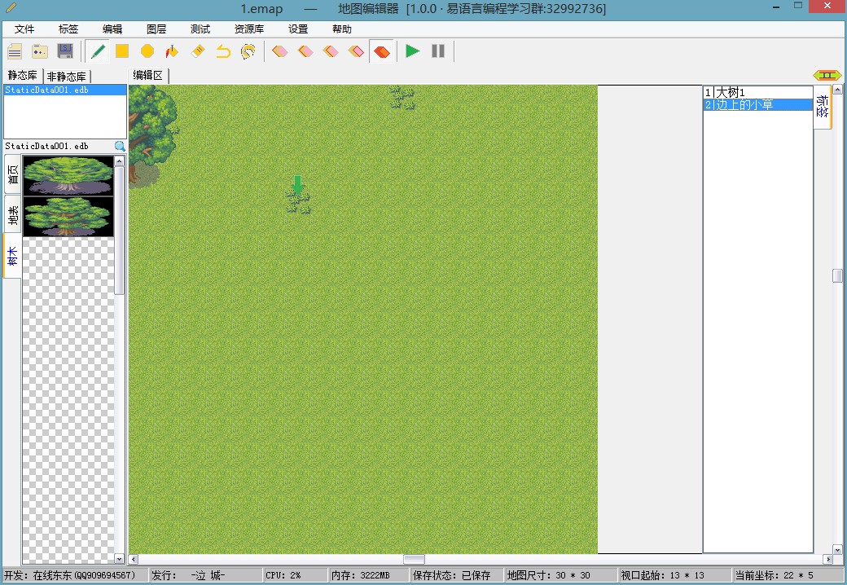
Task: Create a new map with document icon
Action: coord(15,51)
